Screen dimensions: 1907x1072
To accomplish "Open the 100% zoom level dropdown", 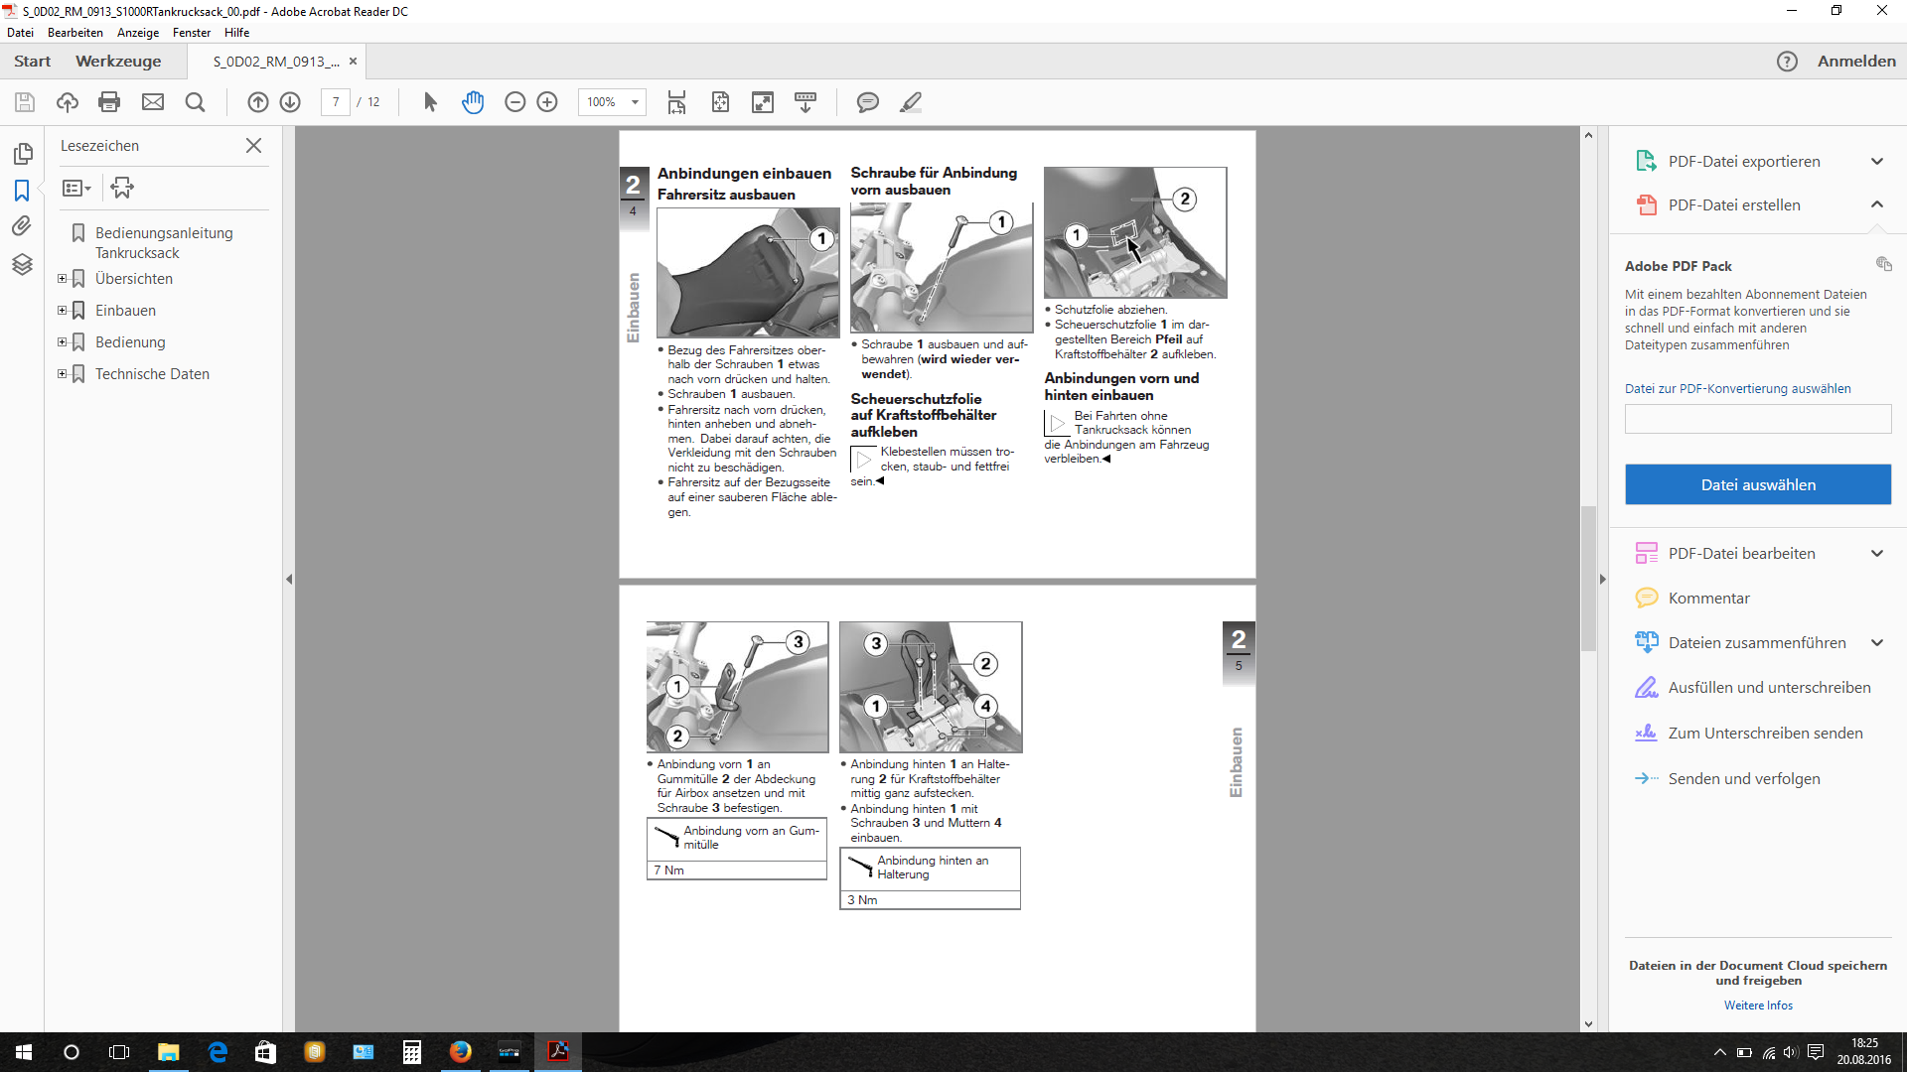I will [x=635, y=102].
